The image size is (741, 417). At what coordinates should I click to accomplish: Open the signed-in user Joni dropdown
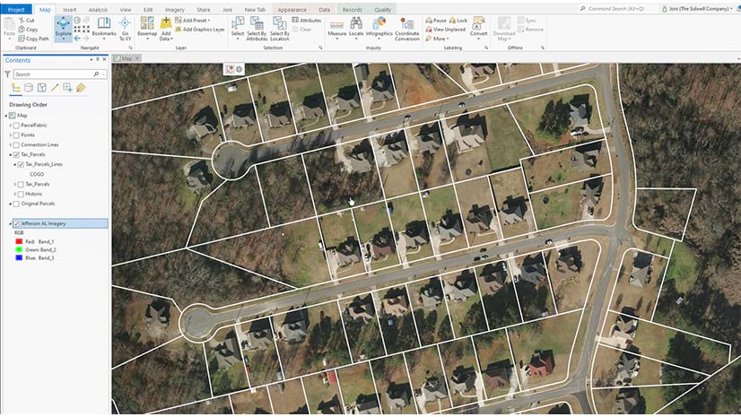[x=698, y=9]
